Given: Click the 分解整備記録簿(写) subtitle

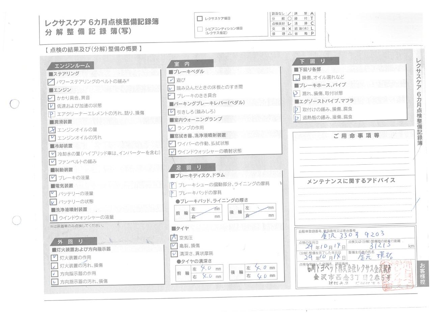Looking at the screenshot, I should point(88,32).
